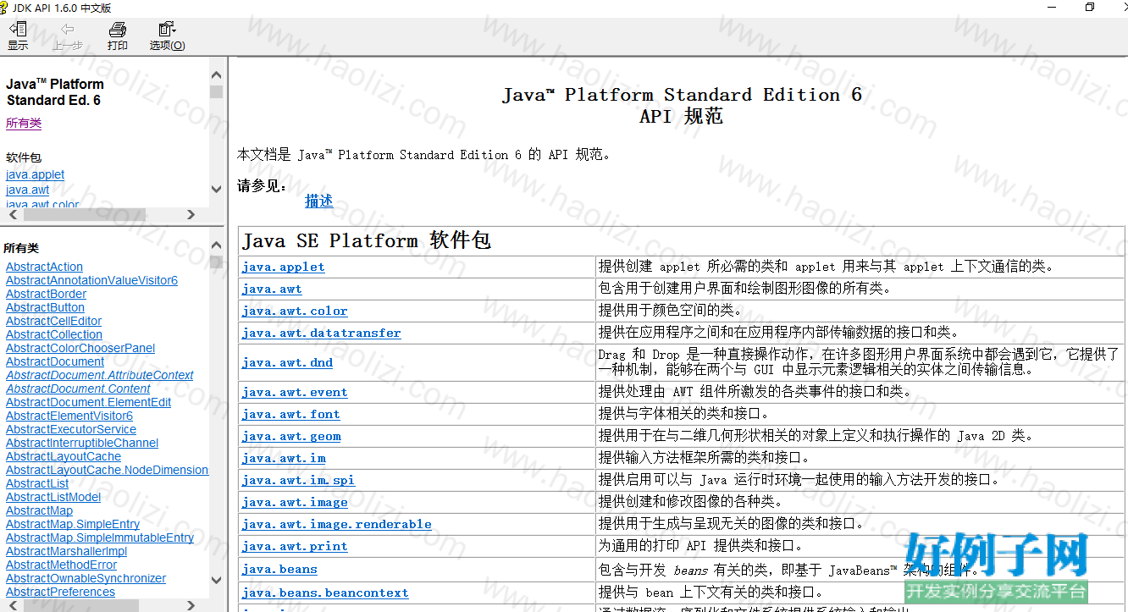Select AbstractAnnotationValueVisitor6 class link
The image size is (1128, 612).
tap(91, 280)
